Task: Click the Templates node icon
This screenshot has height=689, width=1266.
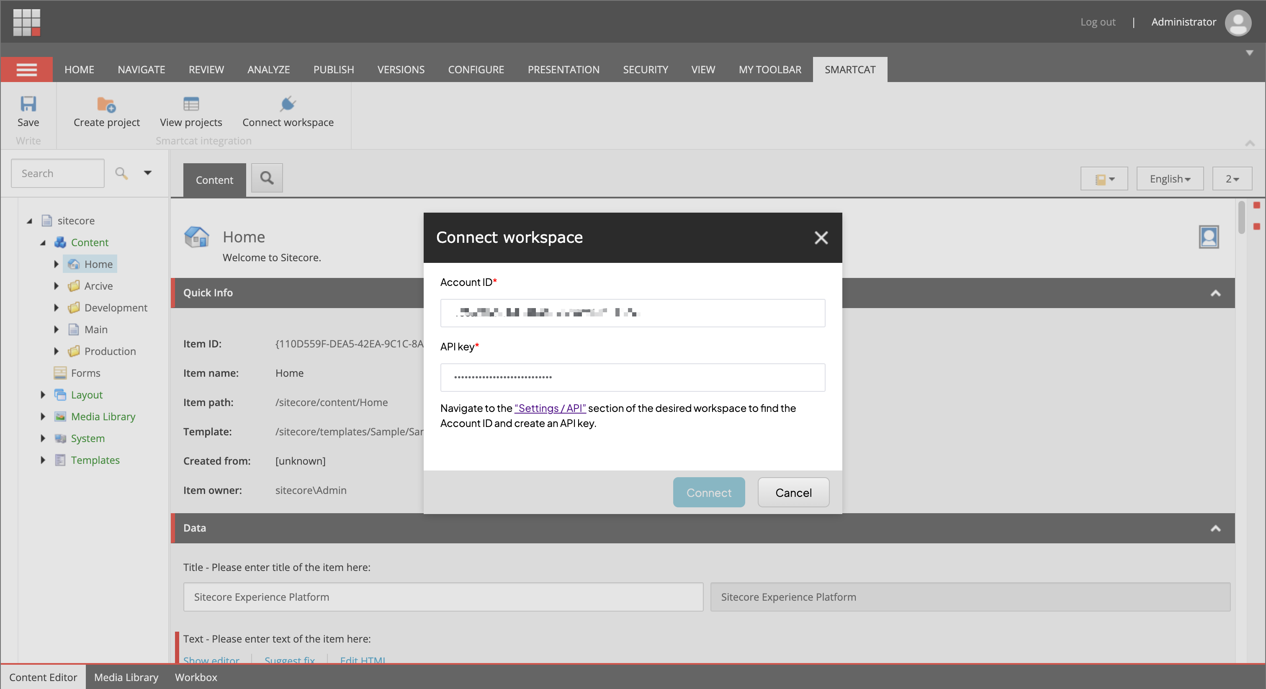Action: pos(60,460)
